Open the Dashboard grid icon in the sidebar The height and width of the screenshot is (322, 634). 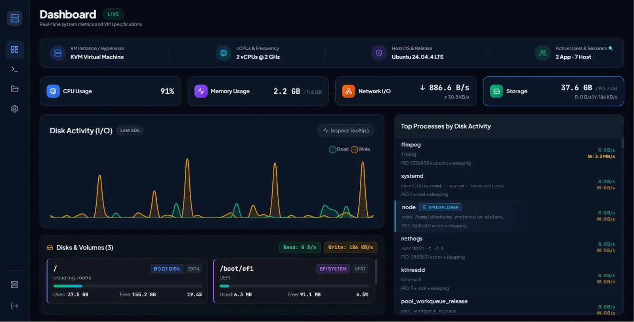click(x=15, y=49)
